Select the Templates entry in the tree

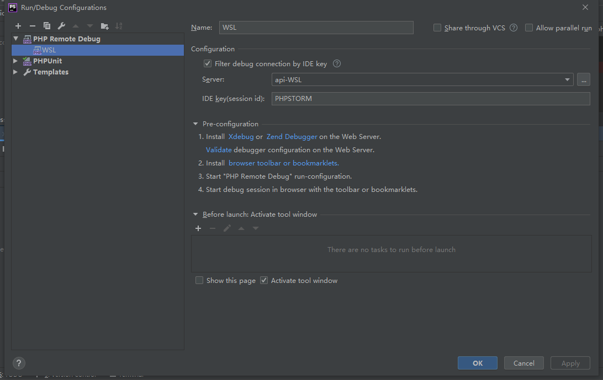(x=50, y=72)
